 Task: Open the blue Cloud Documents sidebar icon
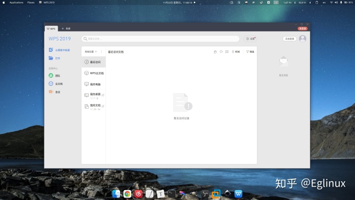point(51,83)
